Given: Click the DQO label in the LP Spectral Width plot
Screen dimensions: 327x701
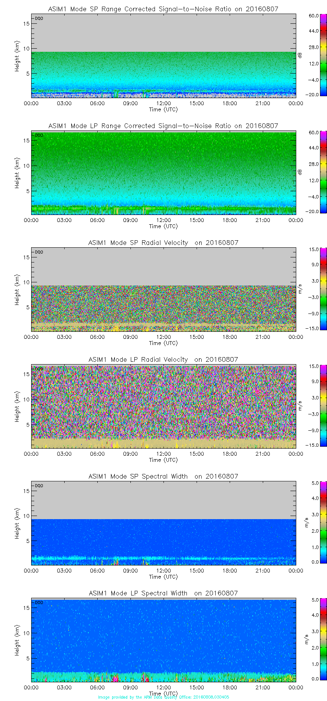Looking at the screenshot, I should 39,602.
